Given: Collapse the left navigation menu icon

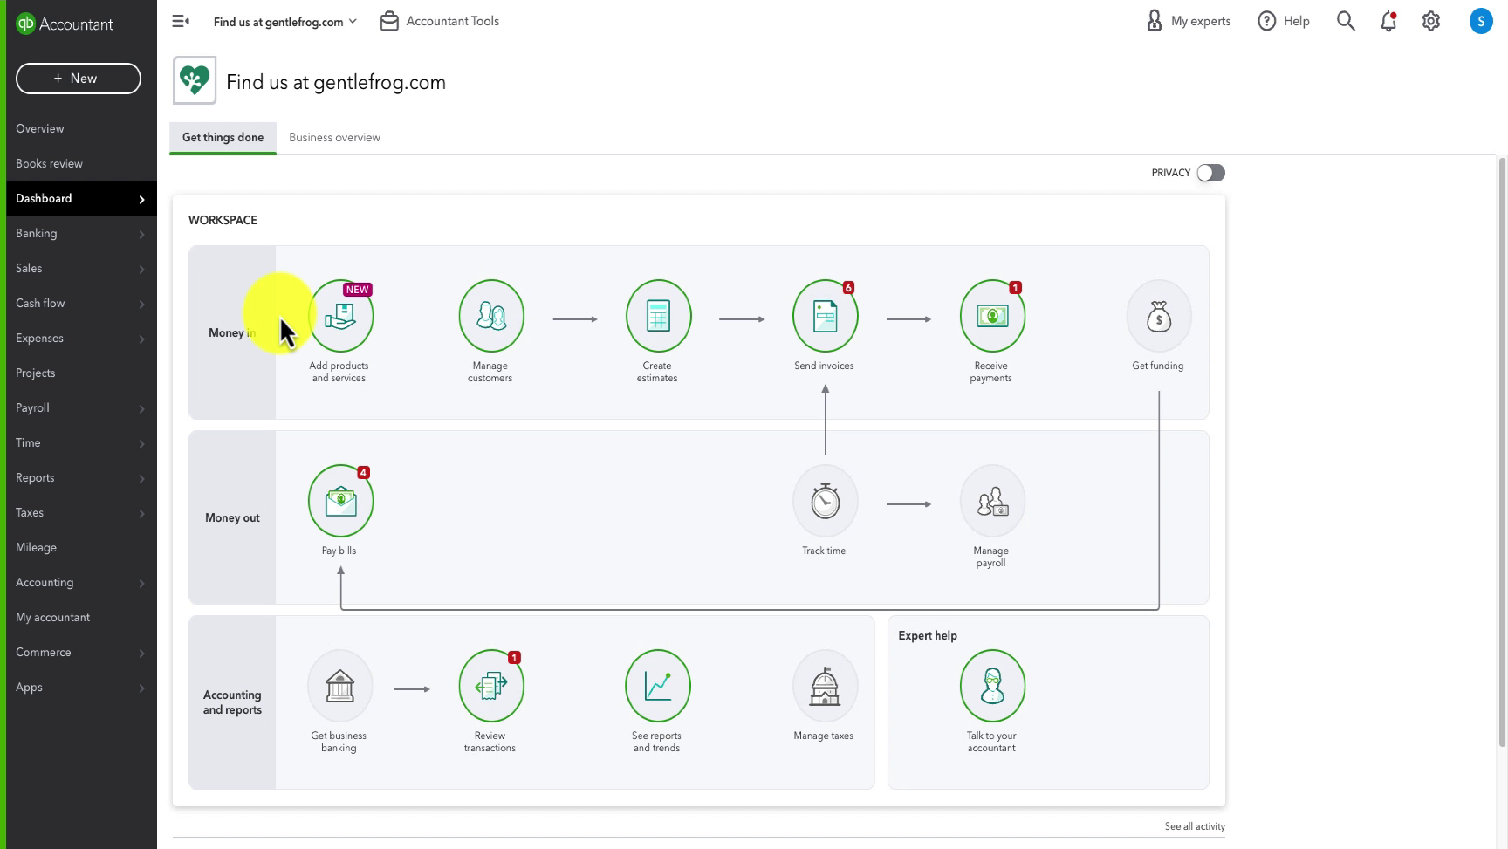Looking at the screenshot, I should (x=181, y=21).
